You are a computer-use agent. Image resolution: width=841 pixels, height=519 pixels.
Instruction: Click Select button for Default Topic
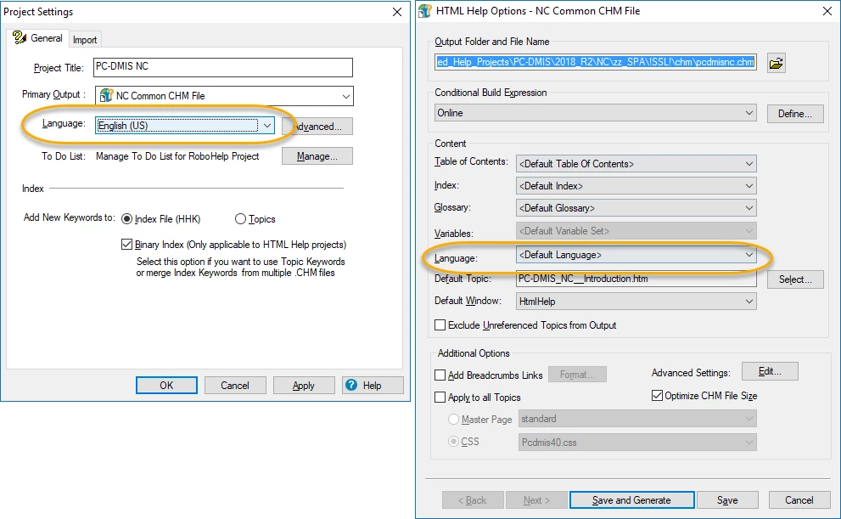point(795,279)
